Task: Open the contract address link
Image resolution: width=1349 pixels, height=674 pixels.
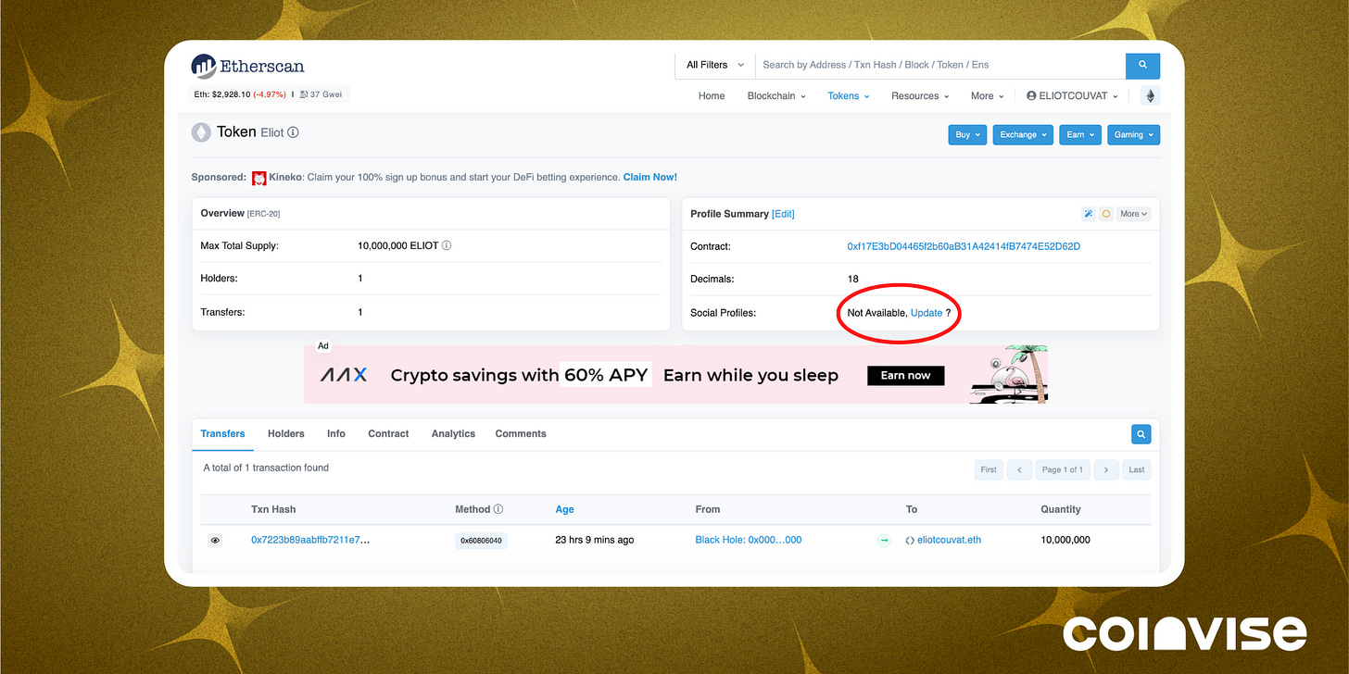Action: tap(964, 246)
